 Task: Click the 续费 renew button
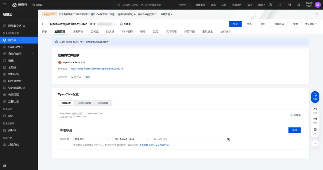coord(295,24)
